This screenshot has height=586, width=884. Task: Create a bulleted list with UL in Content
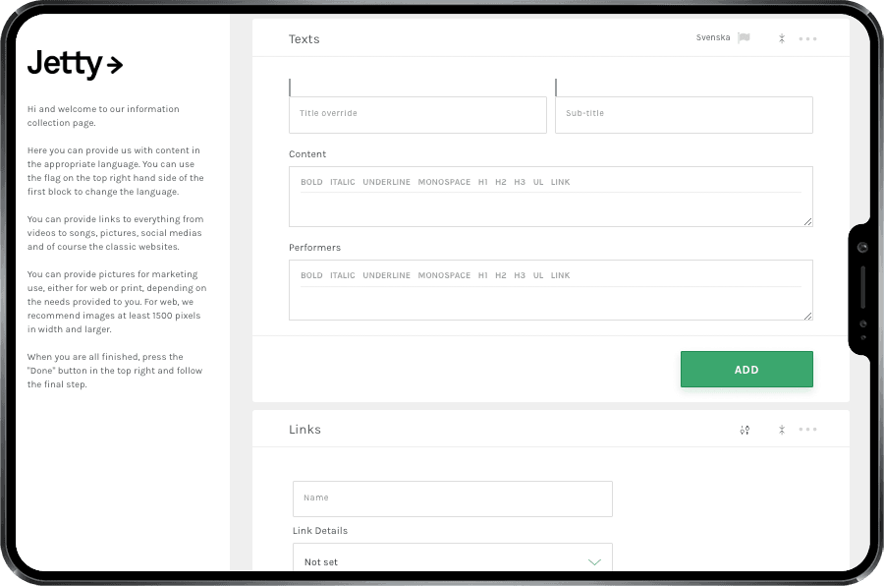tap(538, 181)
